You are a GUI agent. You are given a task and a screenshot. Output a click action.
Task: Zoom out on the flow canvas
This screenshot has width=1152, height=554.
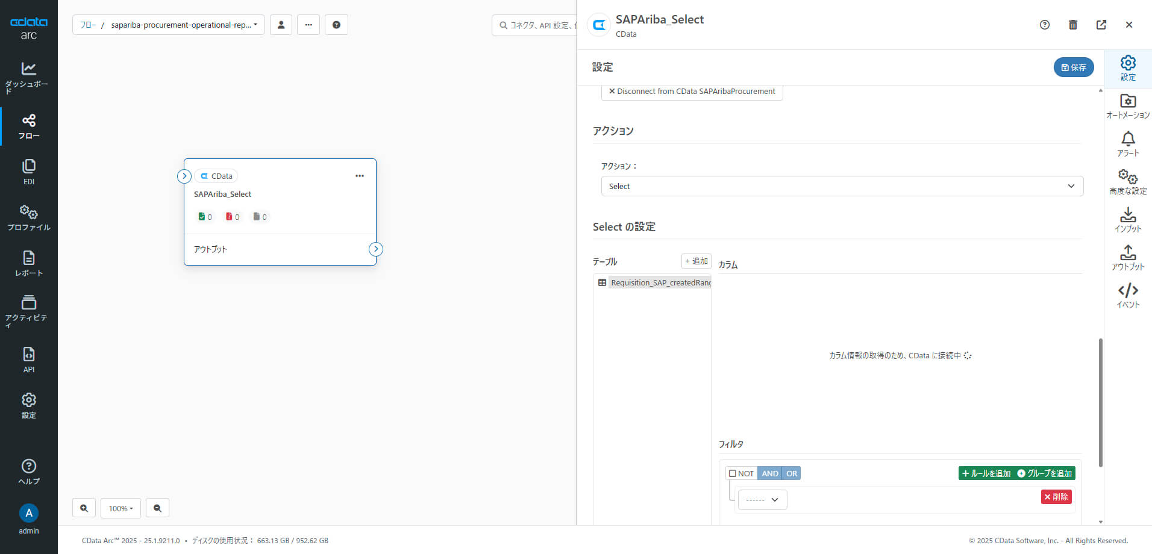point(157,508)
